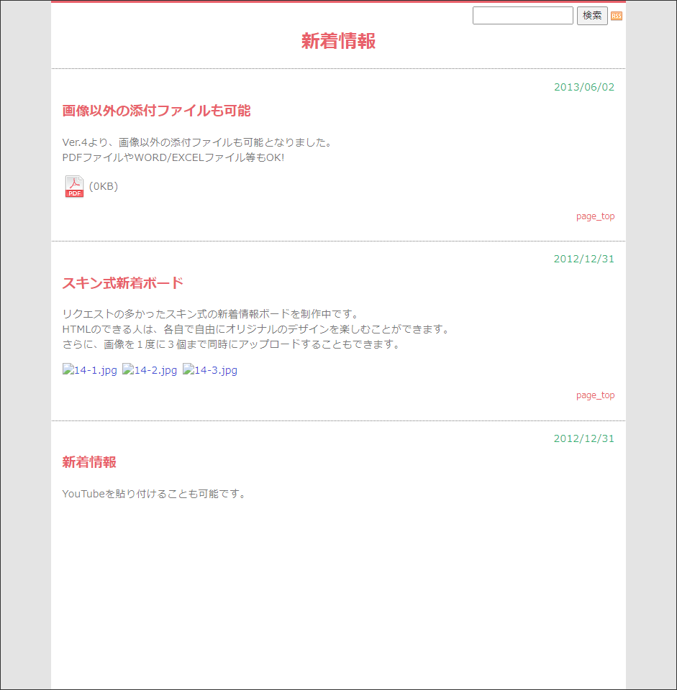677x690 pixels.
Task: Click page_top link below the jpg images
Action: pos(595,395)
